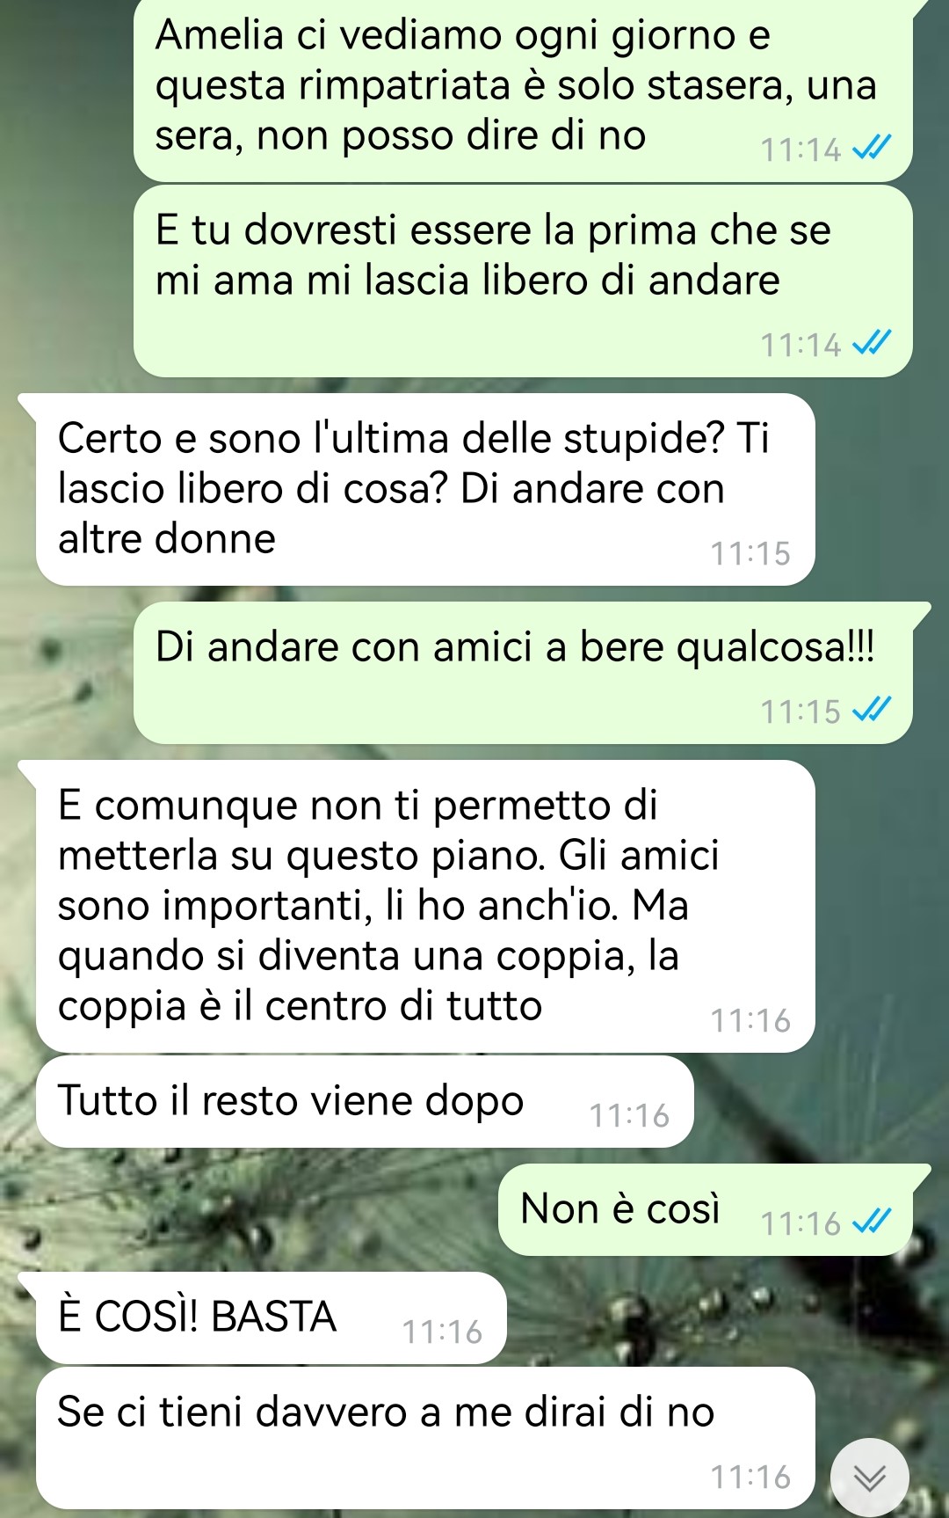Tap the 11:15 timestamp on 'altre donne' message
949x1518 pixels.
point(750,553)
